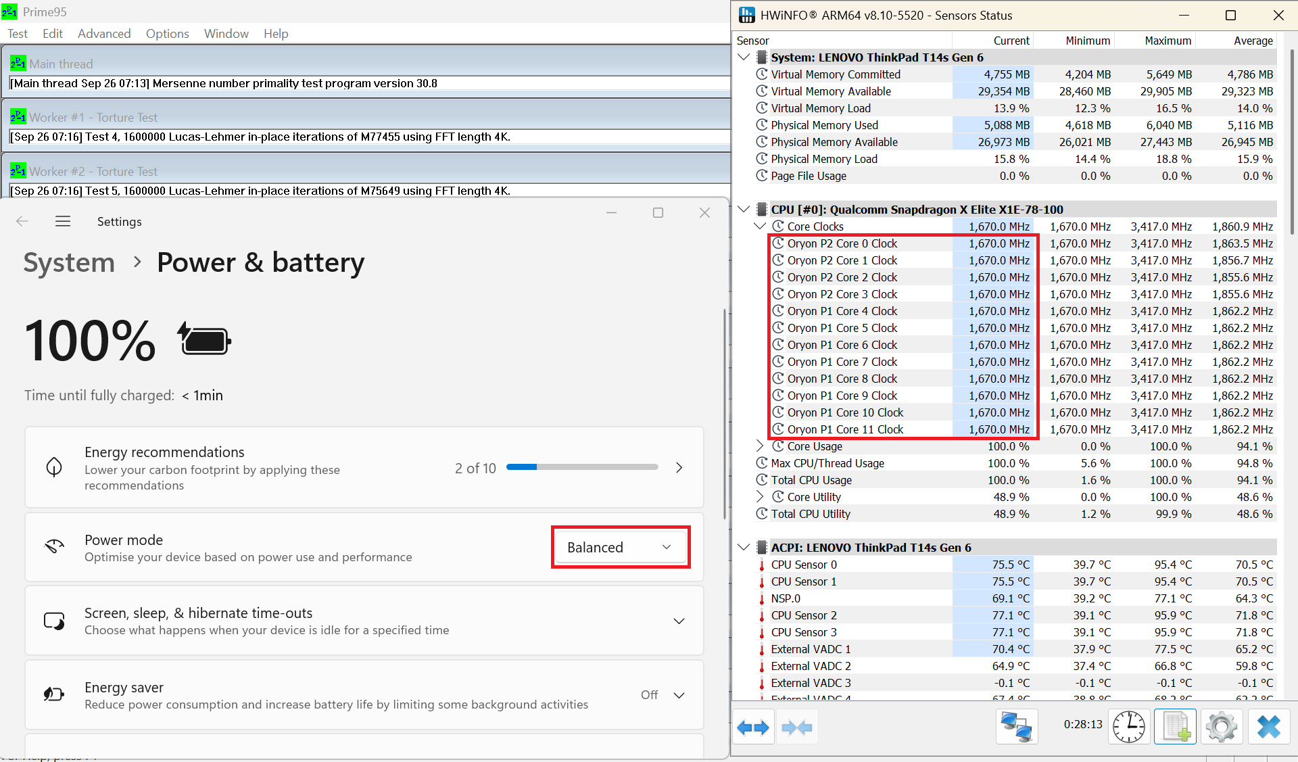1298x762 pixels.
Task: Expand the Core Usage tree node
Action: click(x=760, y=446)
